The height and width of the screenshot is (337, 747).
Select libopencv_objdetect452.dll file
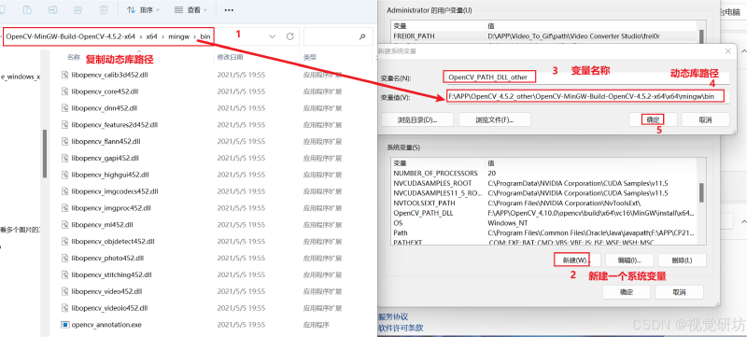point(113,242)
